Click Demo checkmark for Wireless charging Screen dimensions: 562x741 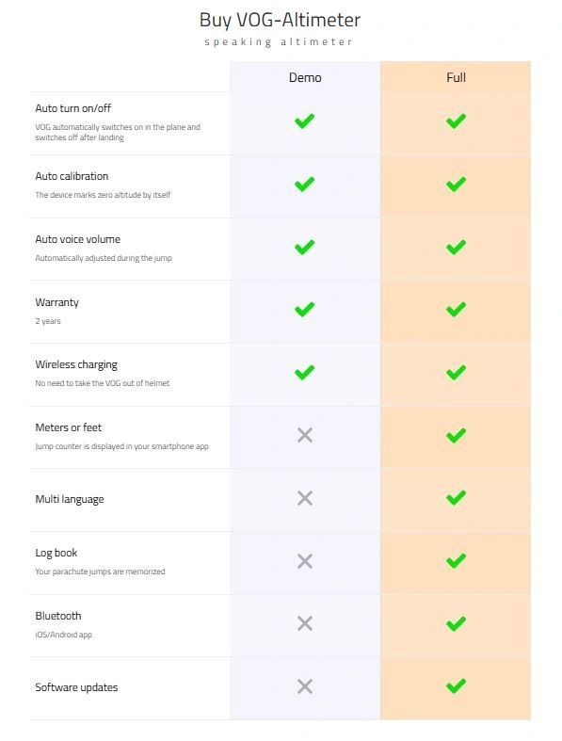click(304, 372)
